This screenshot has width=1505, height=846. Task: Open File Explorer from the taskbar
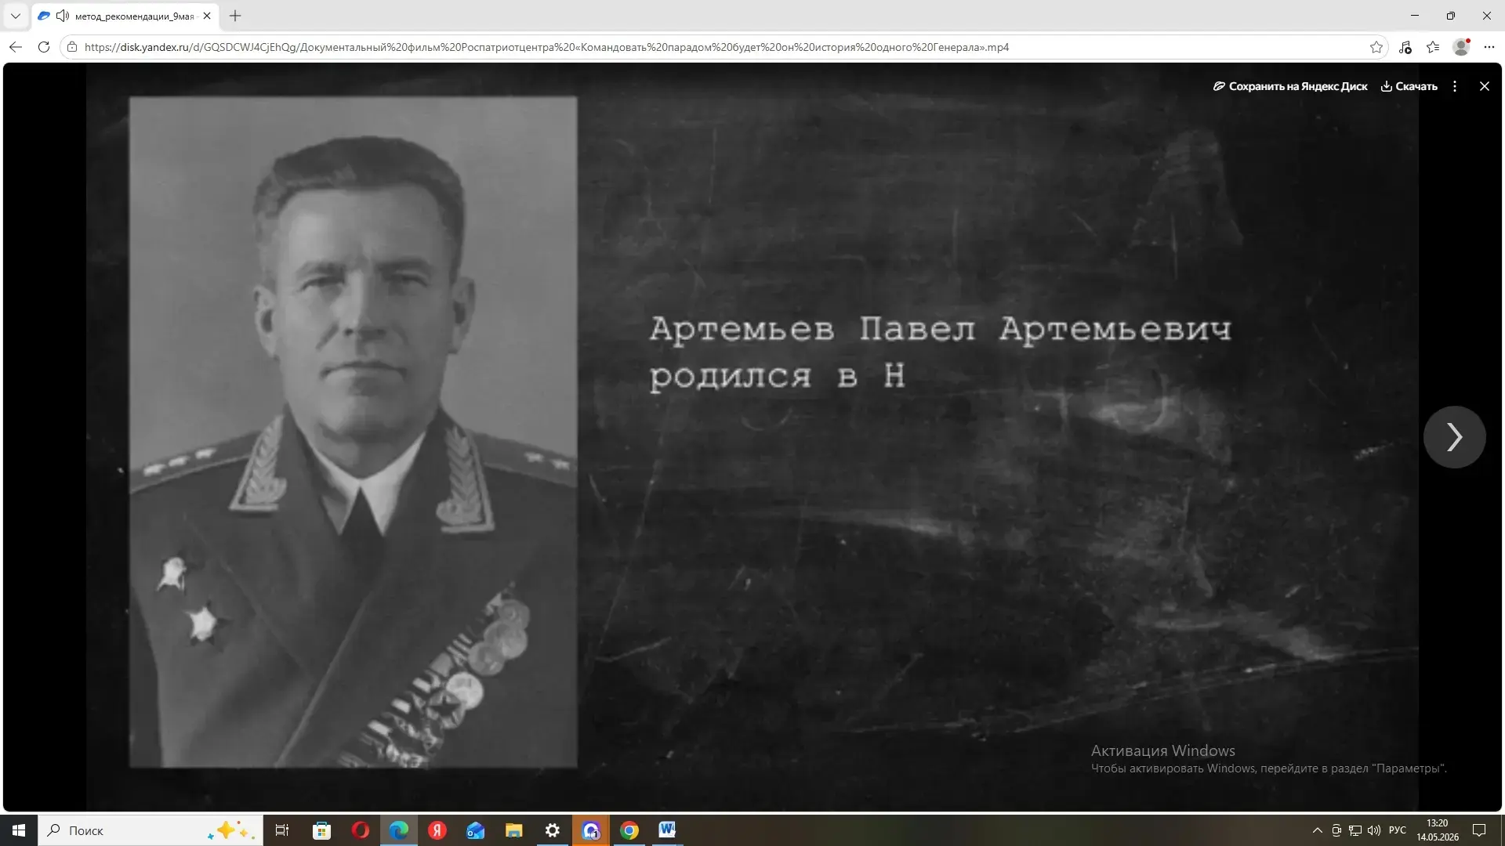tap(514, 830)
